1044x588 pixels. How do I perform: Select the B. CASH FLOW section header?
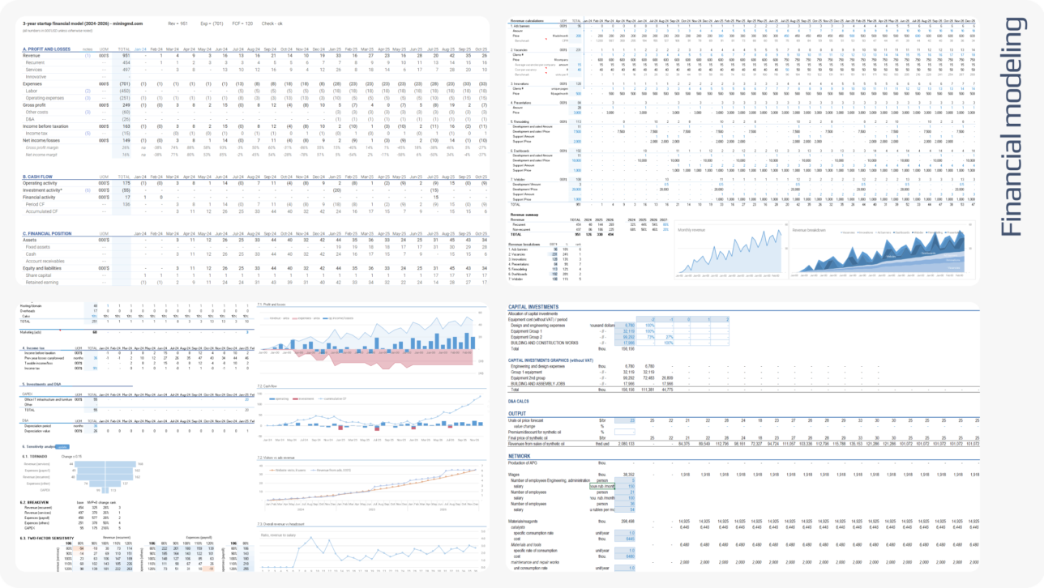(x=41, y=176)
